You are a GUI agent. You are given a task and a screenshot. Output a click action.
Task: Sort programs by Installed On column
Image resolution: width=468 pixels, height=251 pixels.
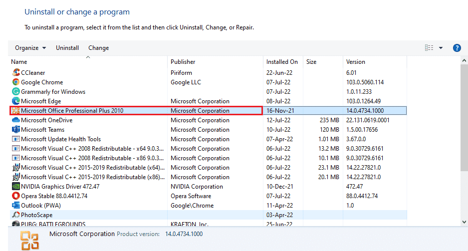tap(282, 62)
